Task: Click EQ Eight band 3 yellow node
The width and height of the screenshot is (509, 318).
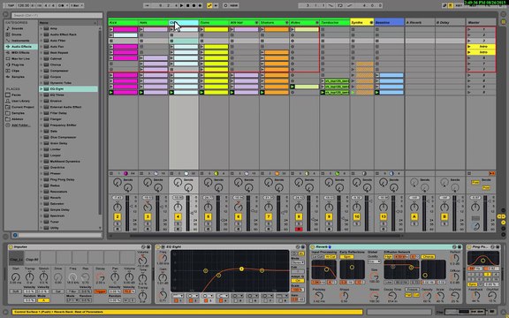Action: (x=241, y=269)
